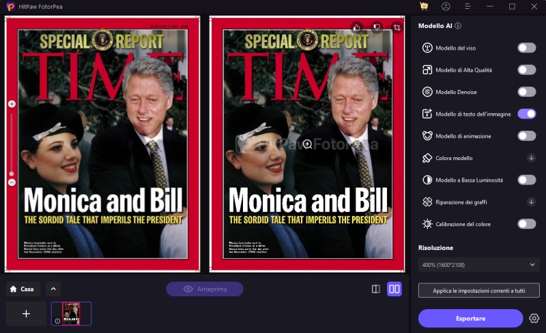Click the home icon beside Casa
The height and width of the screenshot is (333, 546).
13,289
